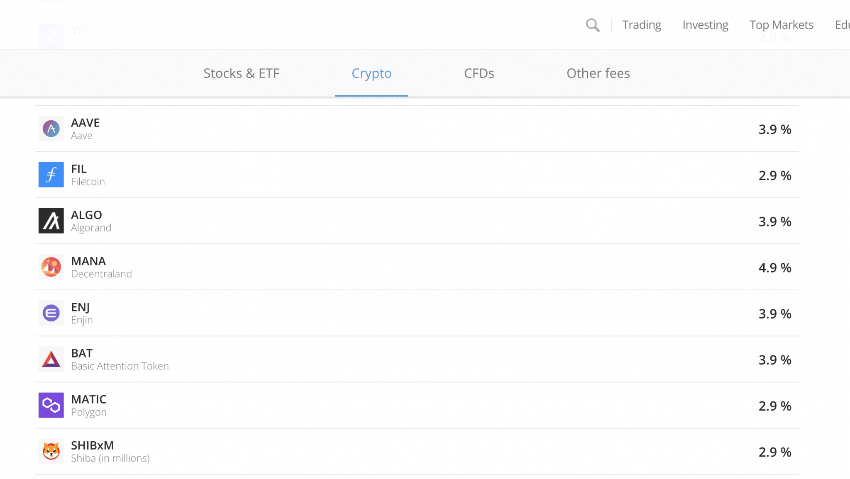Click the Algorand ALGO logo
The width and height of the screenshot is (850, 479).
click(51, 221)
